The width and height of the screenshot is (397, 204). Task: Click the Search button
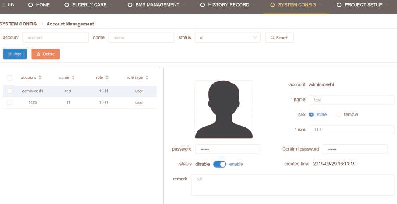point(280,38)
